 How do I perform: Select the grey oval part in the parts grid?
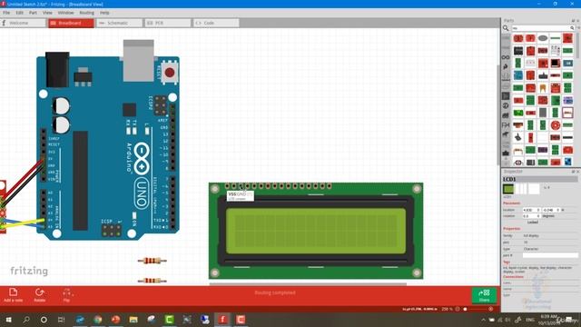pos(543,38)
